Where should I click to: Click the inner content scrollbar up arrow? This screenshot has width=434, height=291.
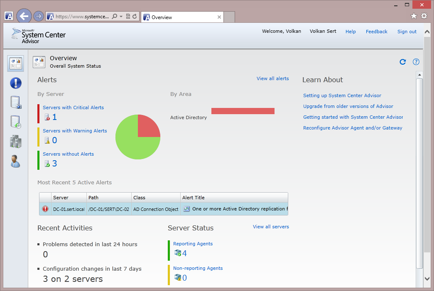419,75
